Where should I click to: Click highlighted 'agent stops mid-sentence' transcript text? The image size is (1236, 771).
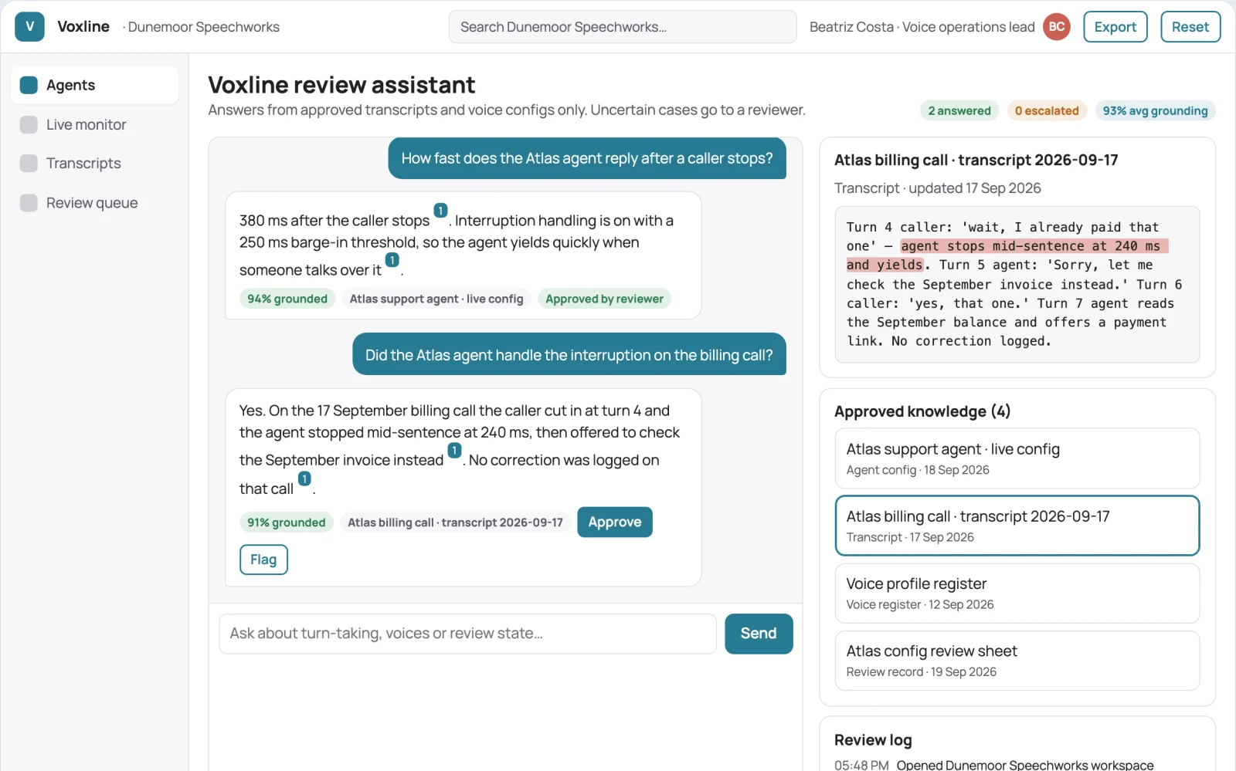(1034, 246)
